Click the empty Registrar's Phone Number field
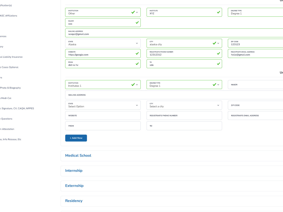Screen dimensions: 283x212 [184, 116]
